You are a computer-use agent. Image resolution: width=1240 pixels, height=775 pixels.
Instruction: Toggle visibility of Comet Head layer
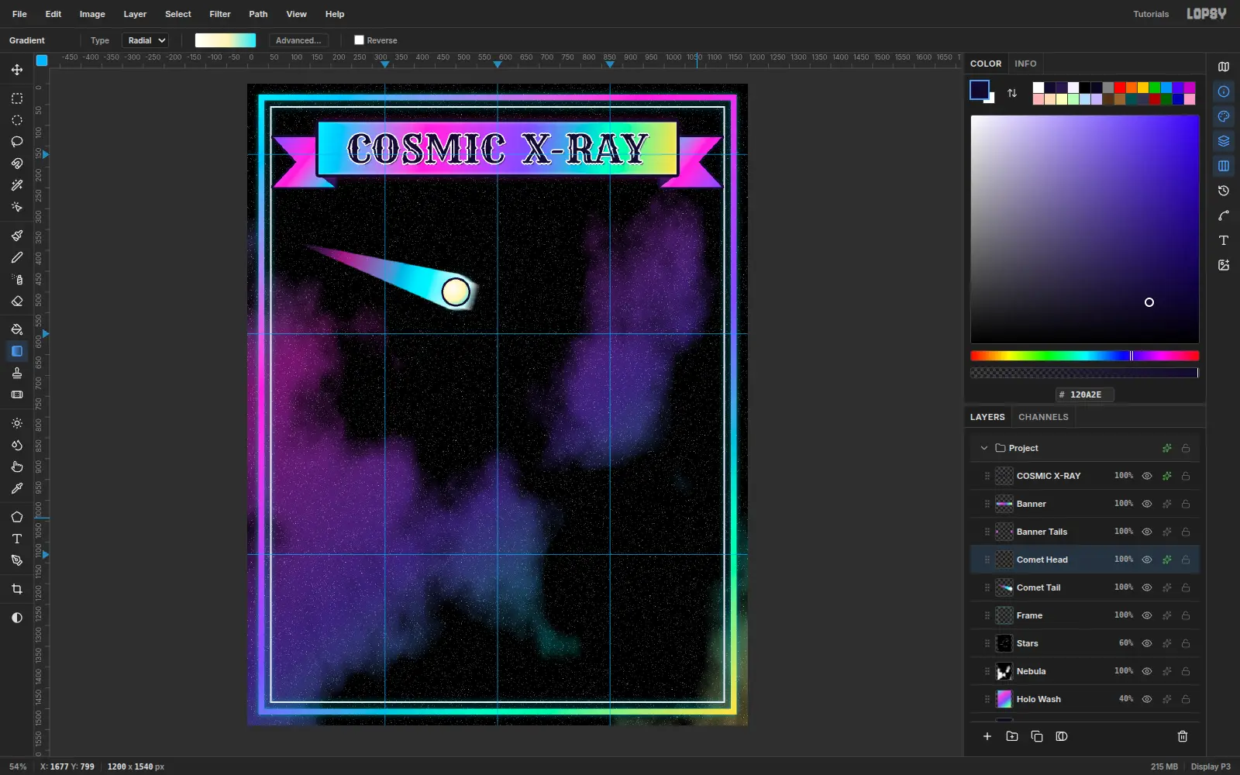point(1147,560)
